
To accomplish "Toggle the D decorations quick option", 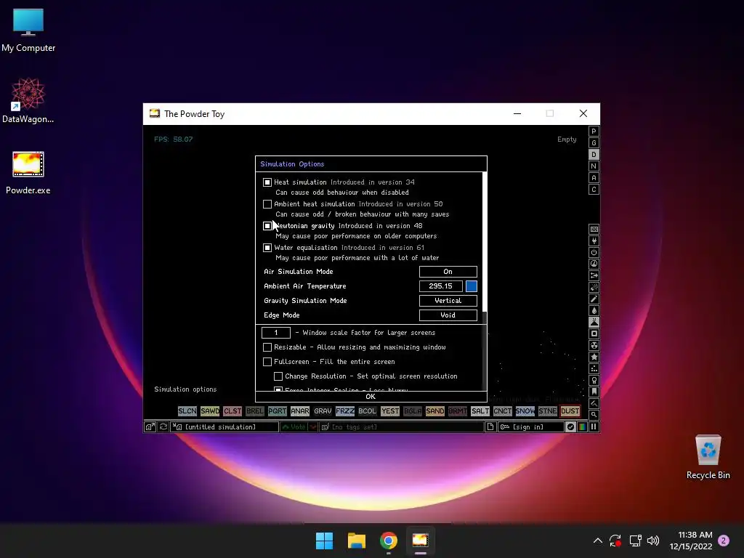I will point(594,155).
